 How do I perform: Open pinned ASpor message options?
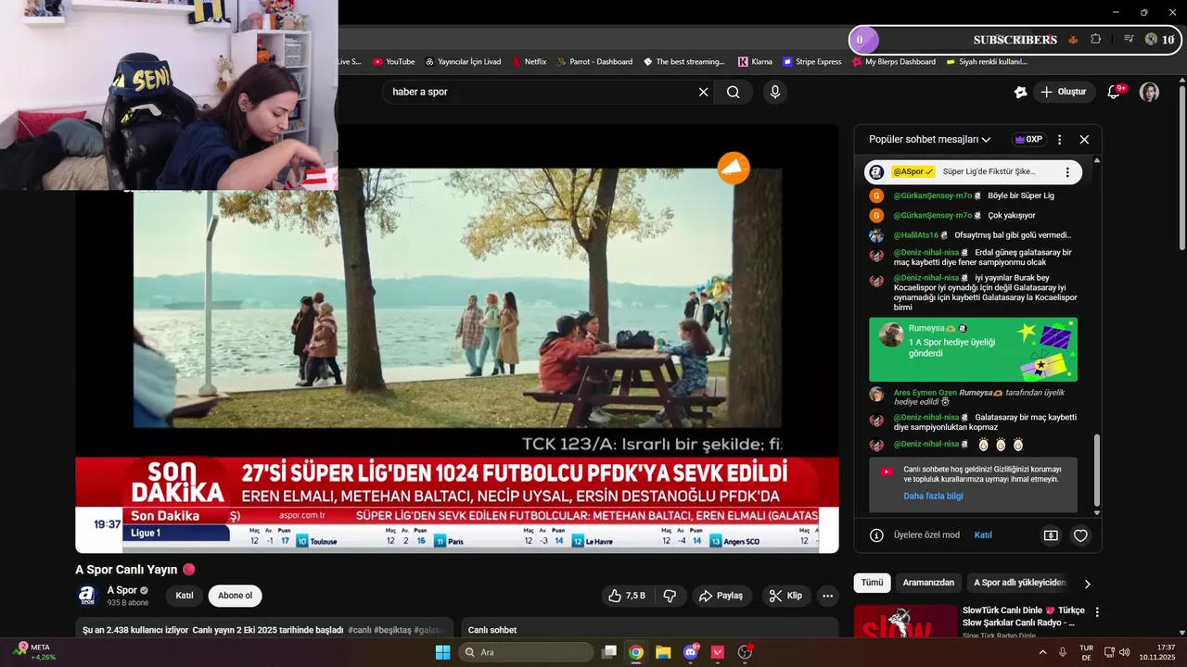pos(1067,172)
